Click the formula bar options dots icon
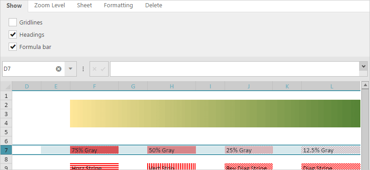 coord(83,69)
